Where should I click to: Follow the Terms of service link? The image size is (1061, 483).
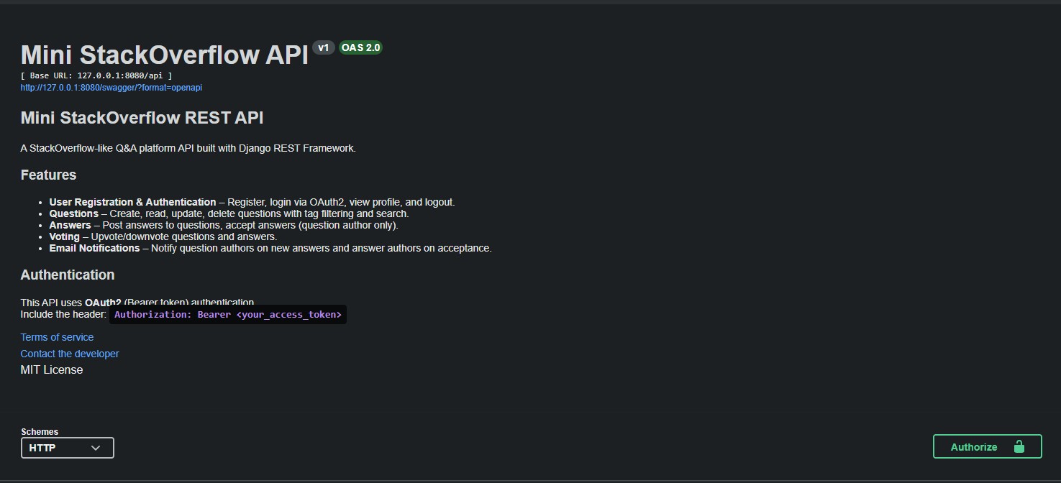[57, 337]
